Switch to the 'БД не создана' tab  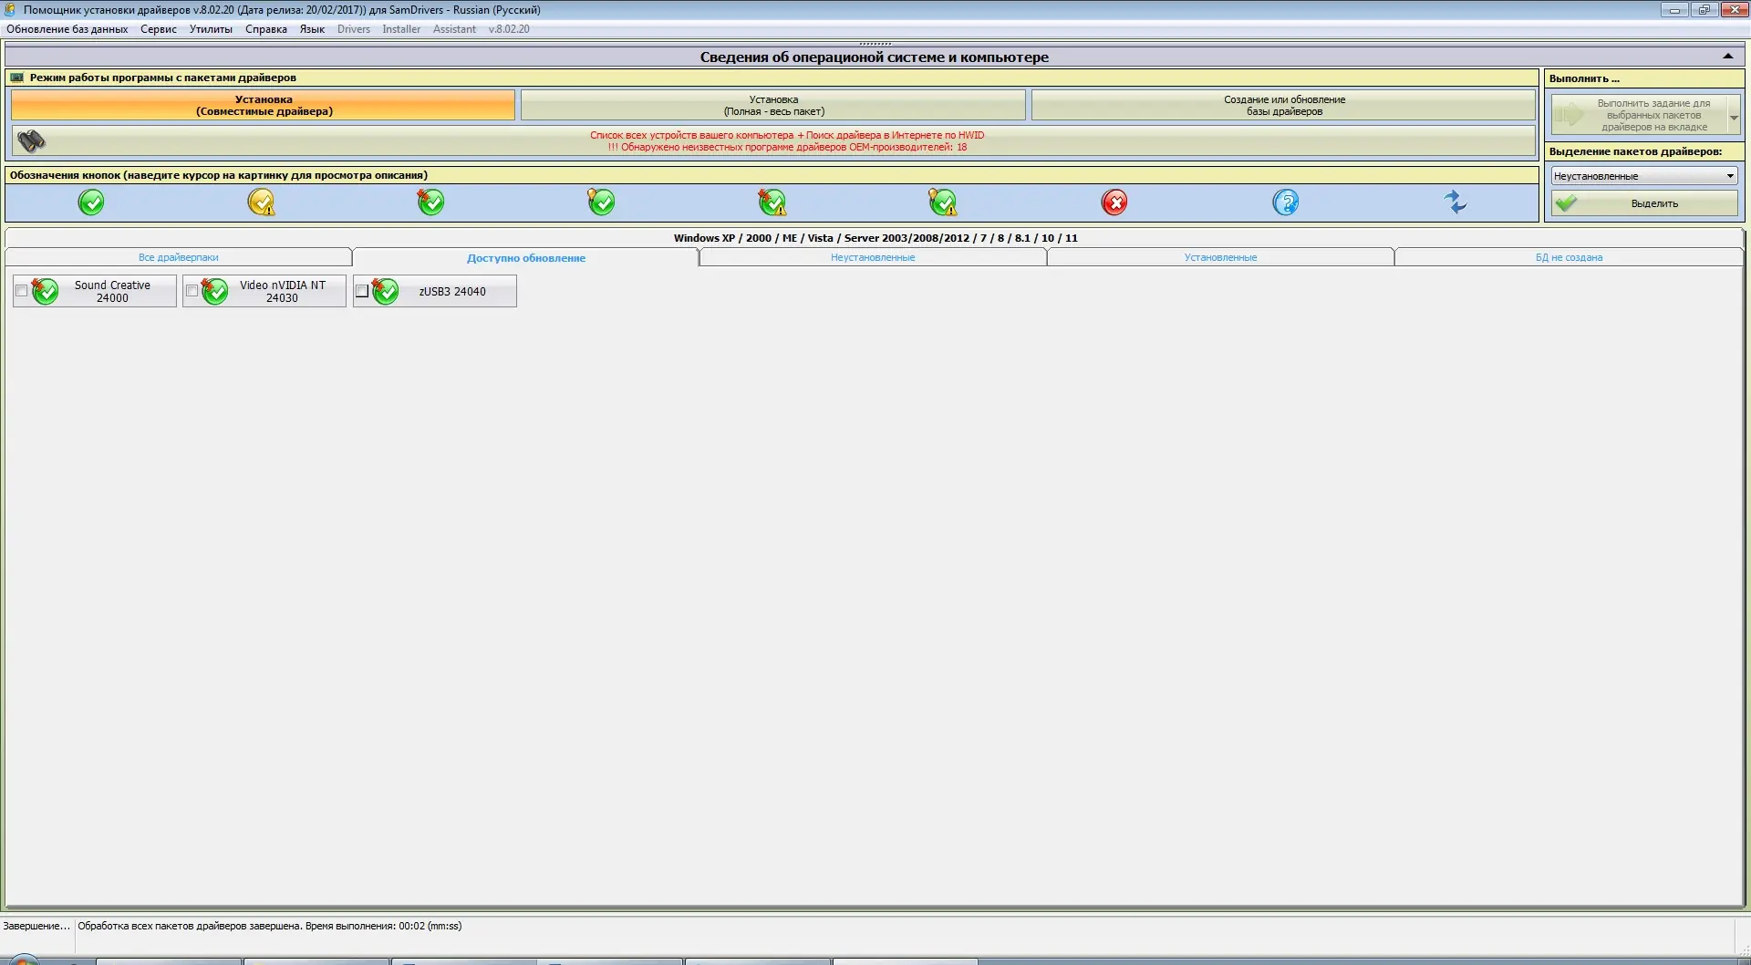tap(1569, 257)
